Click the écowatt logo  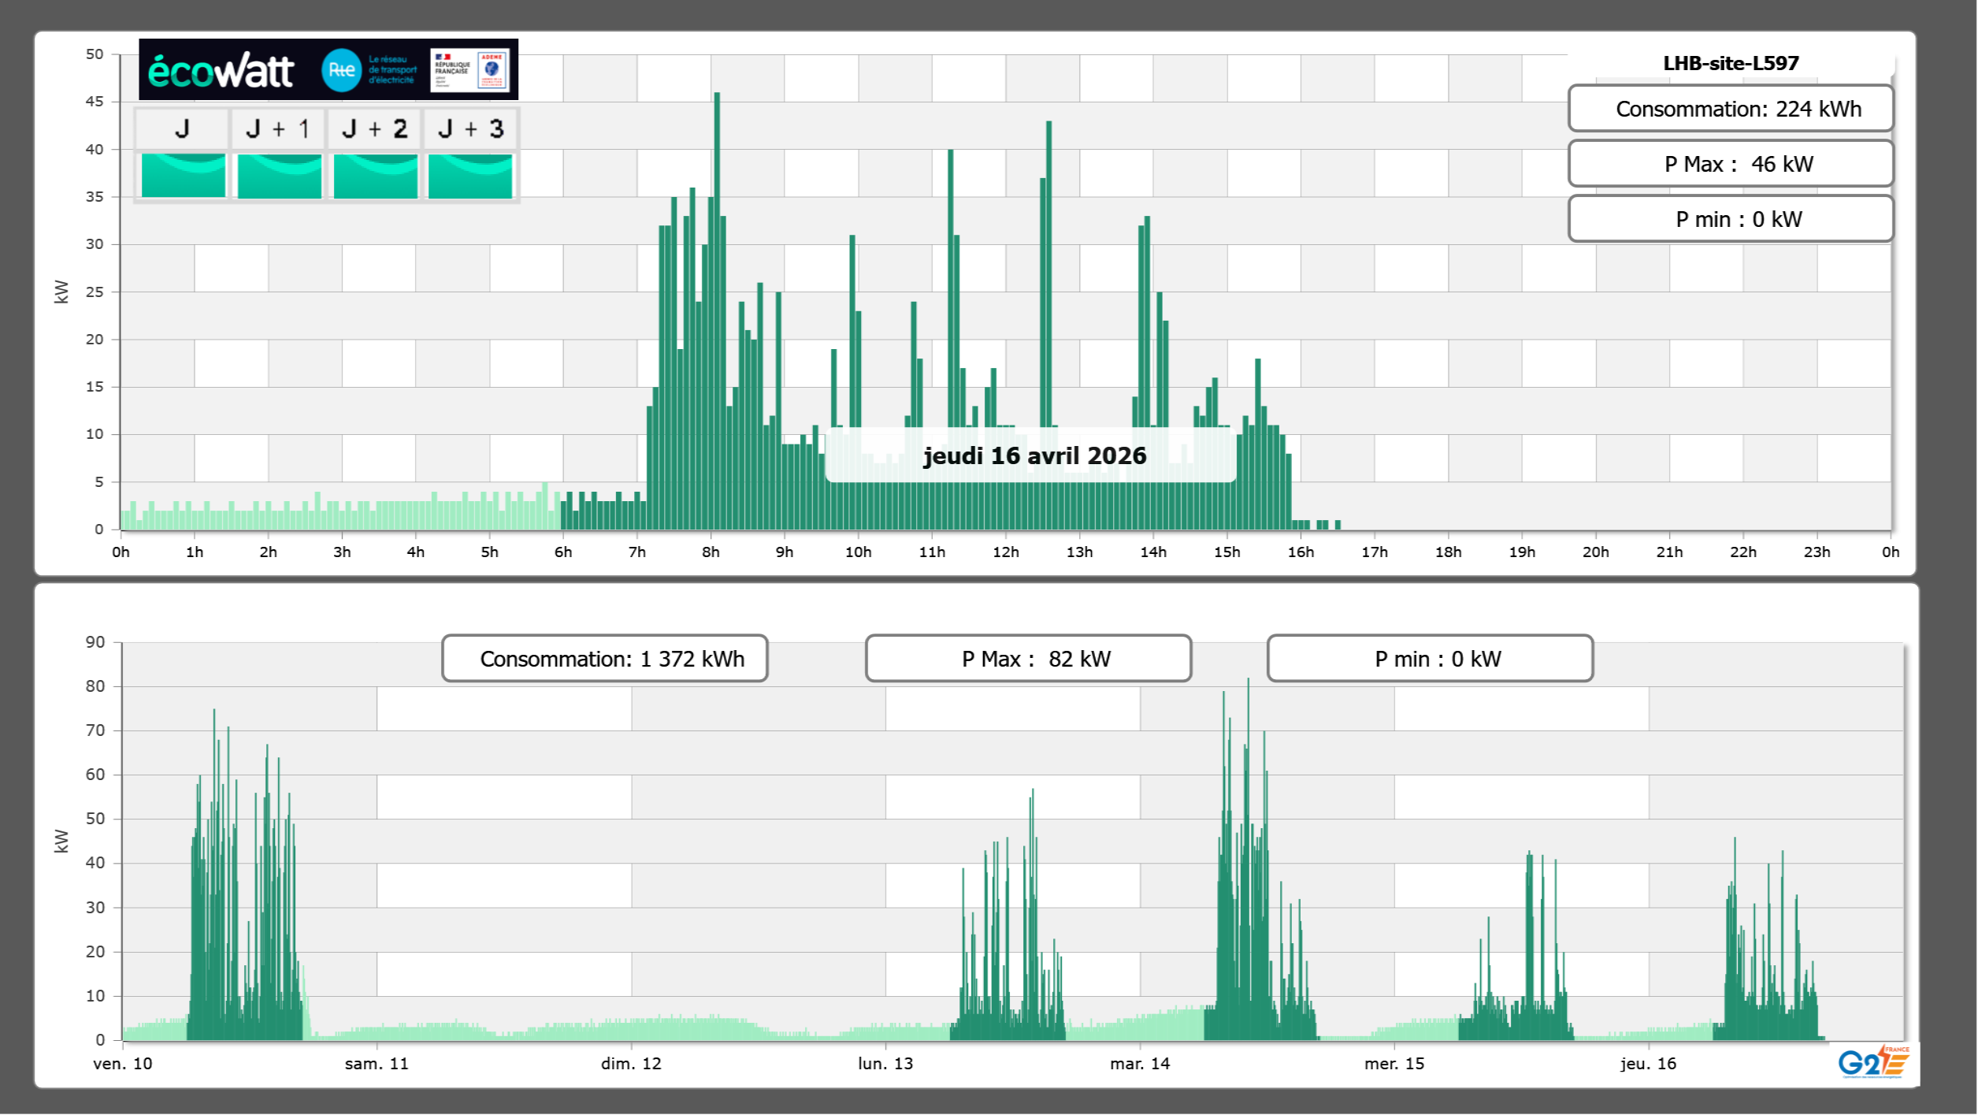(221, 71)
